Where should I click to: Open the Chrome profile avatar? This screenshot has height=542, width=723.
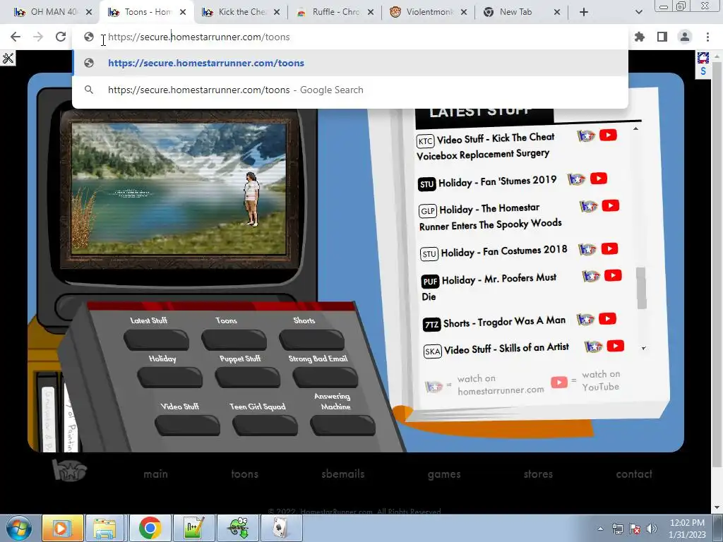coord(685,37)
